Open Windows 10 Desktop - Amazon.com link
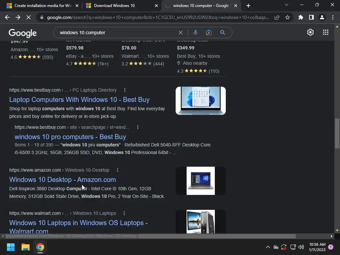The image size is (340, 255). pyautogui.click(x=62, y=180)
